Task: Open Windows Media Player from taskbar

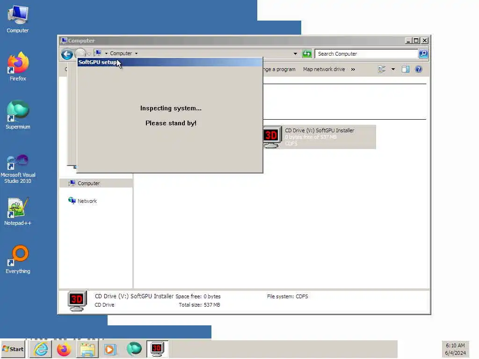Action: (109, 349)
